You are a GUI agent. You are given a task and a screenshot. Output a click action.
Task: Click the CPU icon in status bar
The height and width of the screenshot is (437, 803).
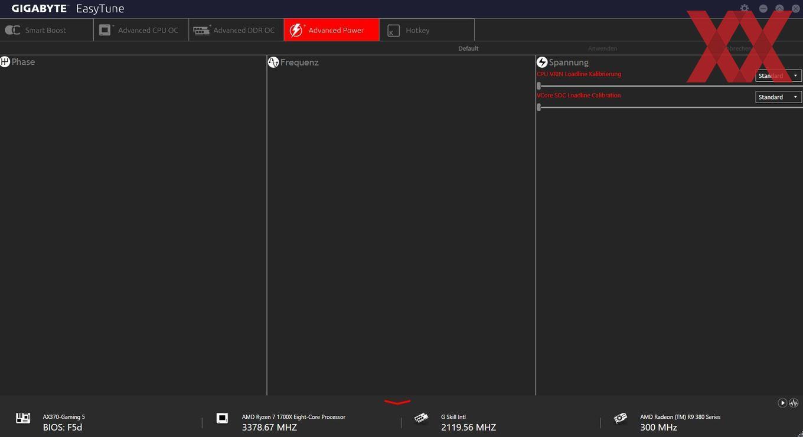(x=222, y=418)
